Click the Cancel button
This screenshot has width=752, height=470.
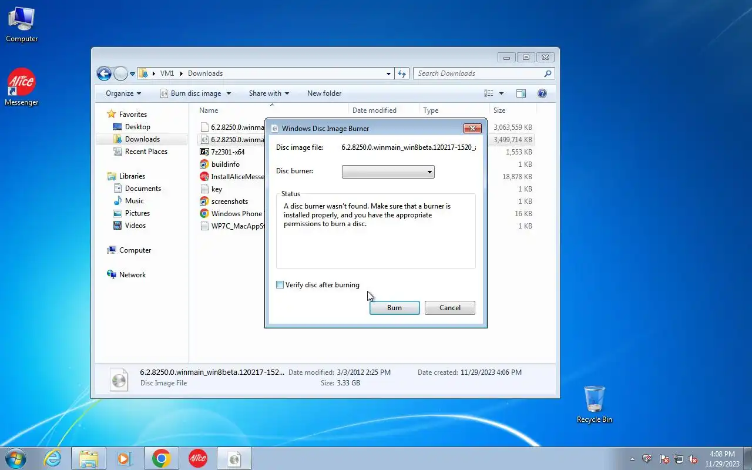[x=450, y=308]
